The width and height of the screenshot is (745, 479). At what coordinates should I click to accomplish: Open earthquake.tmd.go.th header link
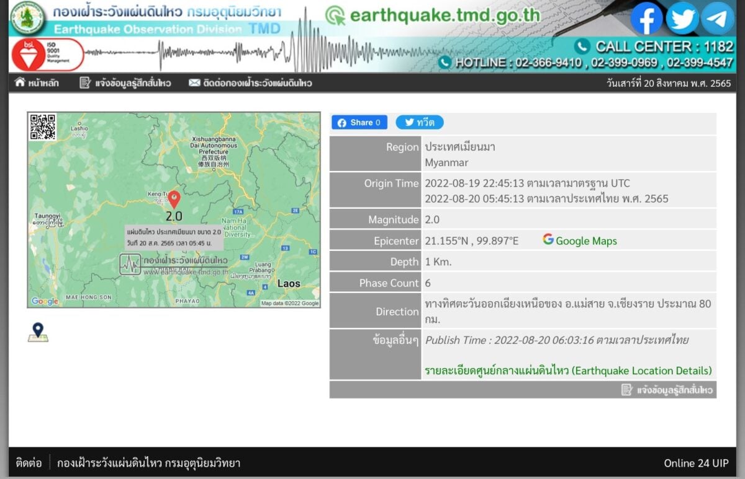(435, 15)
